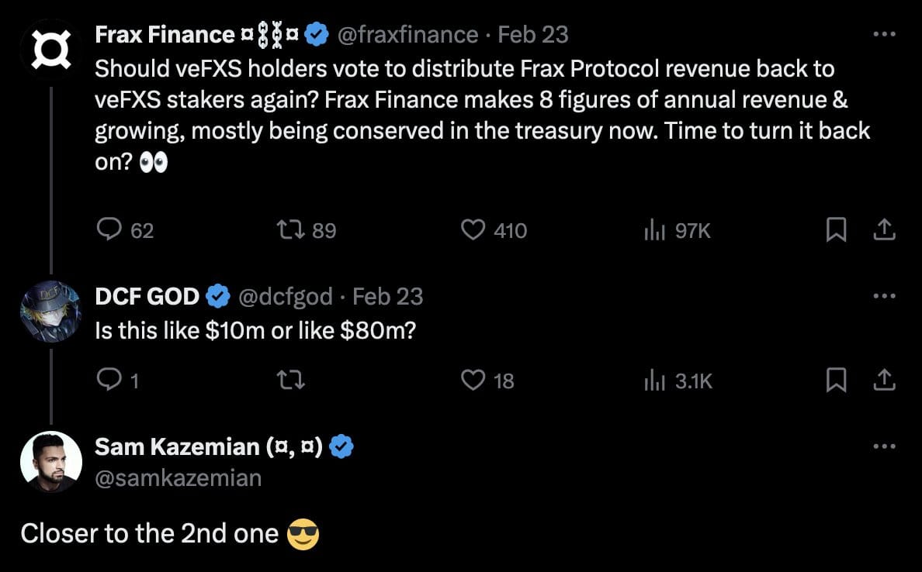
Task: Click the Frax Finance logo avatar
Action: [x=50, y=47]
